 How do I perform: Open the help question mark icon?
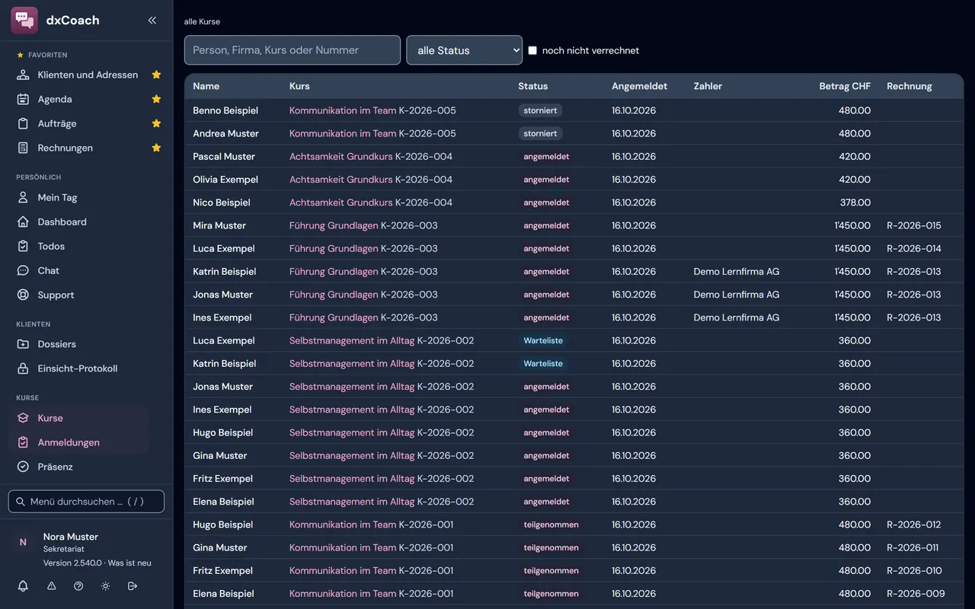click(78, 586)
